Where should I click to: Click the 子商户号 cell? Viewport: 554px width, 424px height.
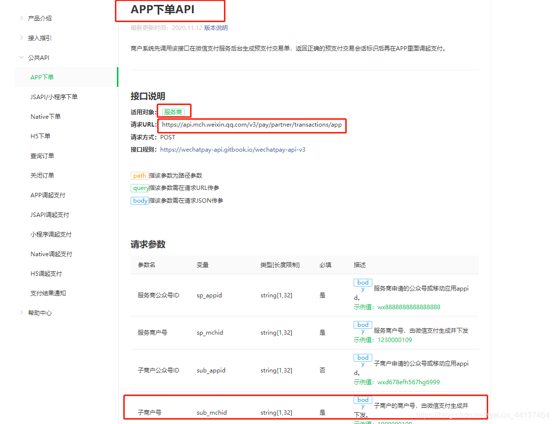click(149, 412)
